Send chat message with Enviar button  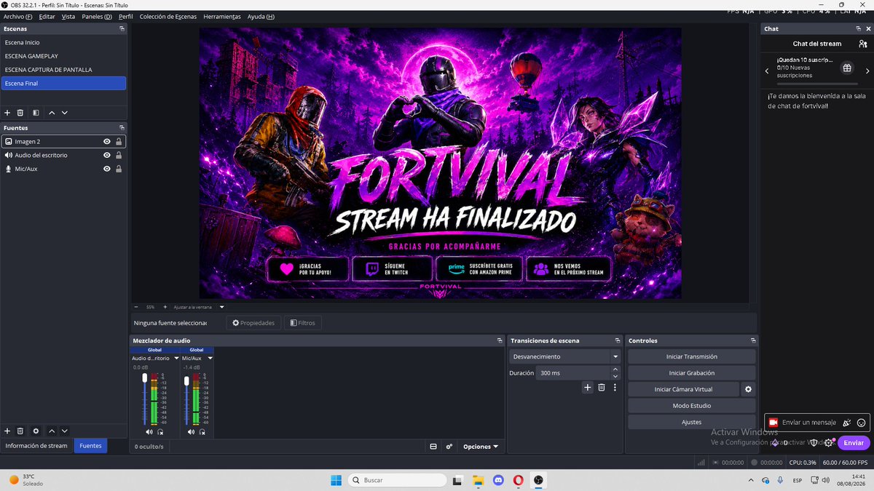[854, 443]
